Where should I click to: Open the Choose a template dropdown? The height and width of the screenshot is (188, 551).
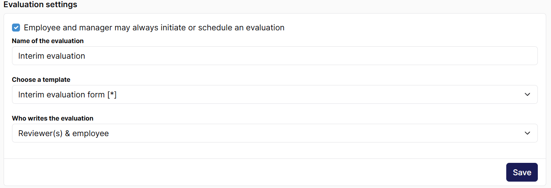(x=275, y=94)
